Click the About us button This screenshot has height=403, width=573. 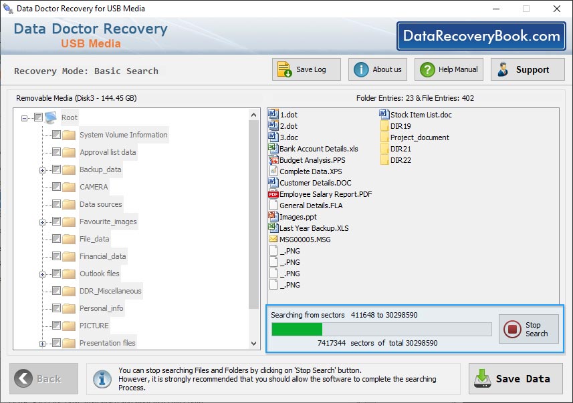(x=376, y=69)
